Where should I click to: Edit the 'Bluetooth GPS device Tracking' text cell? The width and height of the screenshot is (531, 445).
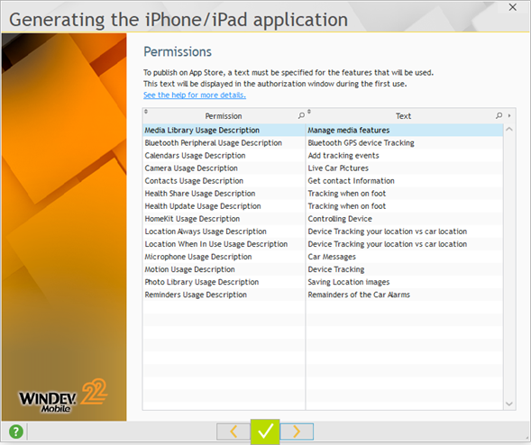coord(405,143)
